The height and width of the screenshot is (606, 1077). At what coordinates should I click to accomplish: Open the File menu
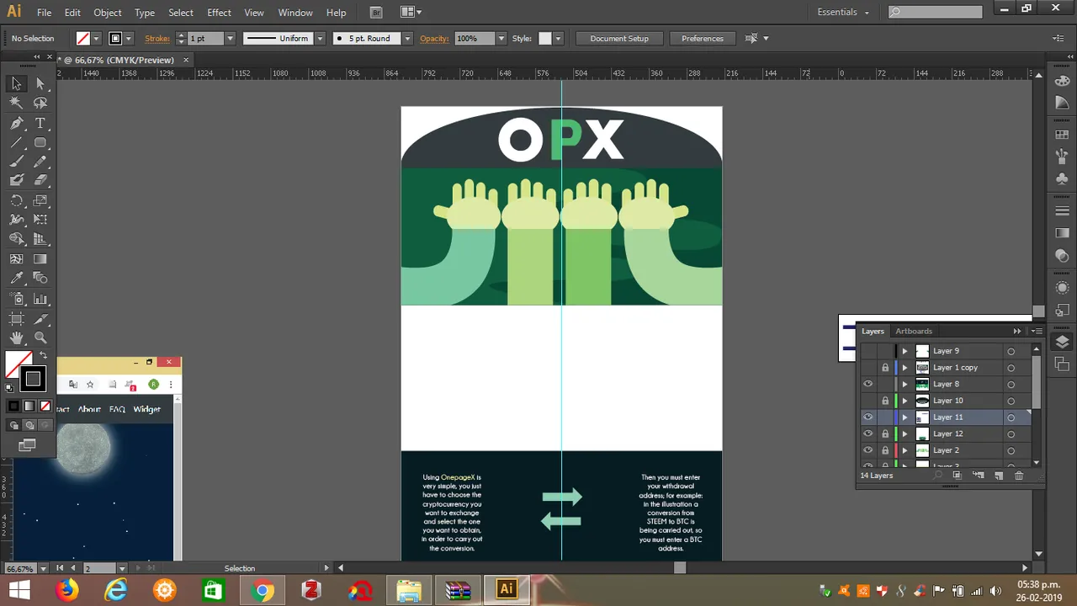[44, 13]
